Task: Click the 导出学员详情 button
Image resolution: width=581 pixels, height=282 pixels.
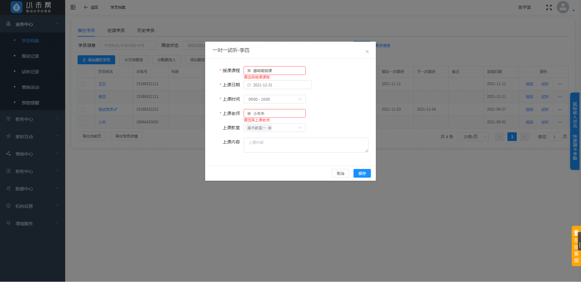Action: point(127,136)
